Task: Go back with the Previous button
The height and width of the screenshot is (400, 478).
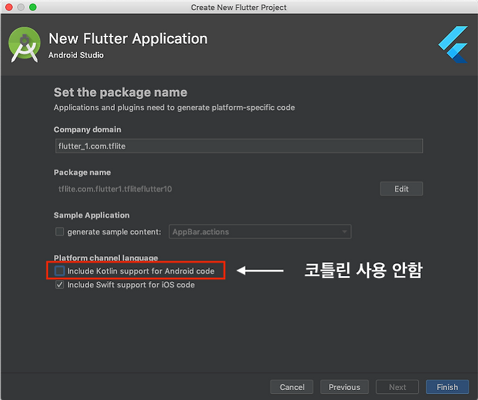Action: coord(344,387)
